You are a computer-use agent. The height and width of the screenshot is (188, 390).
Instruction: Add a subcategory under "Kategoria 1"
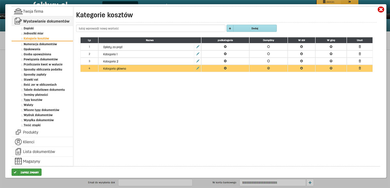(226, 54)
